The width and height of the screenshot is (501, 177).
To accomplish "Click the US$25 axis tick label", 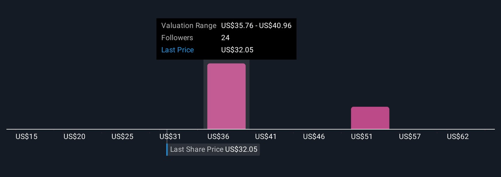I will 122,137.
